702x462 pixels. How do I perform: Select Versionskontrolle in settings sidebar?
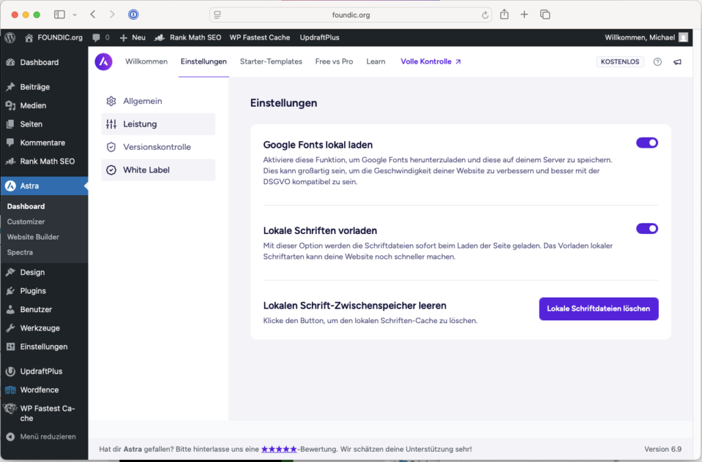coord(157,147)
